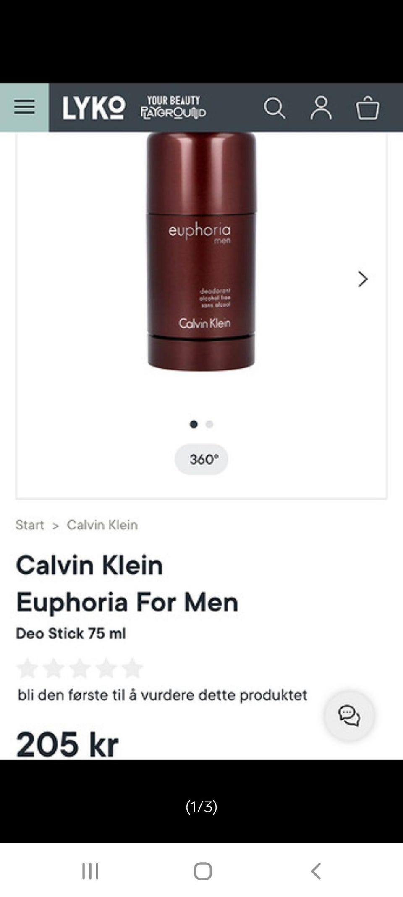Open the hamburger menu

(24, 107)
